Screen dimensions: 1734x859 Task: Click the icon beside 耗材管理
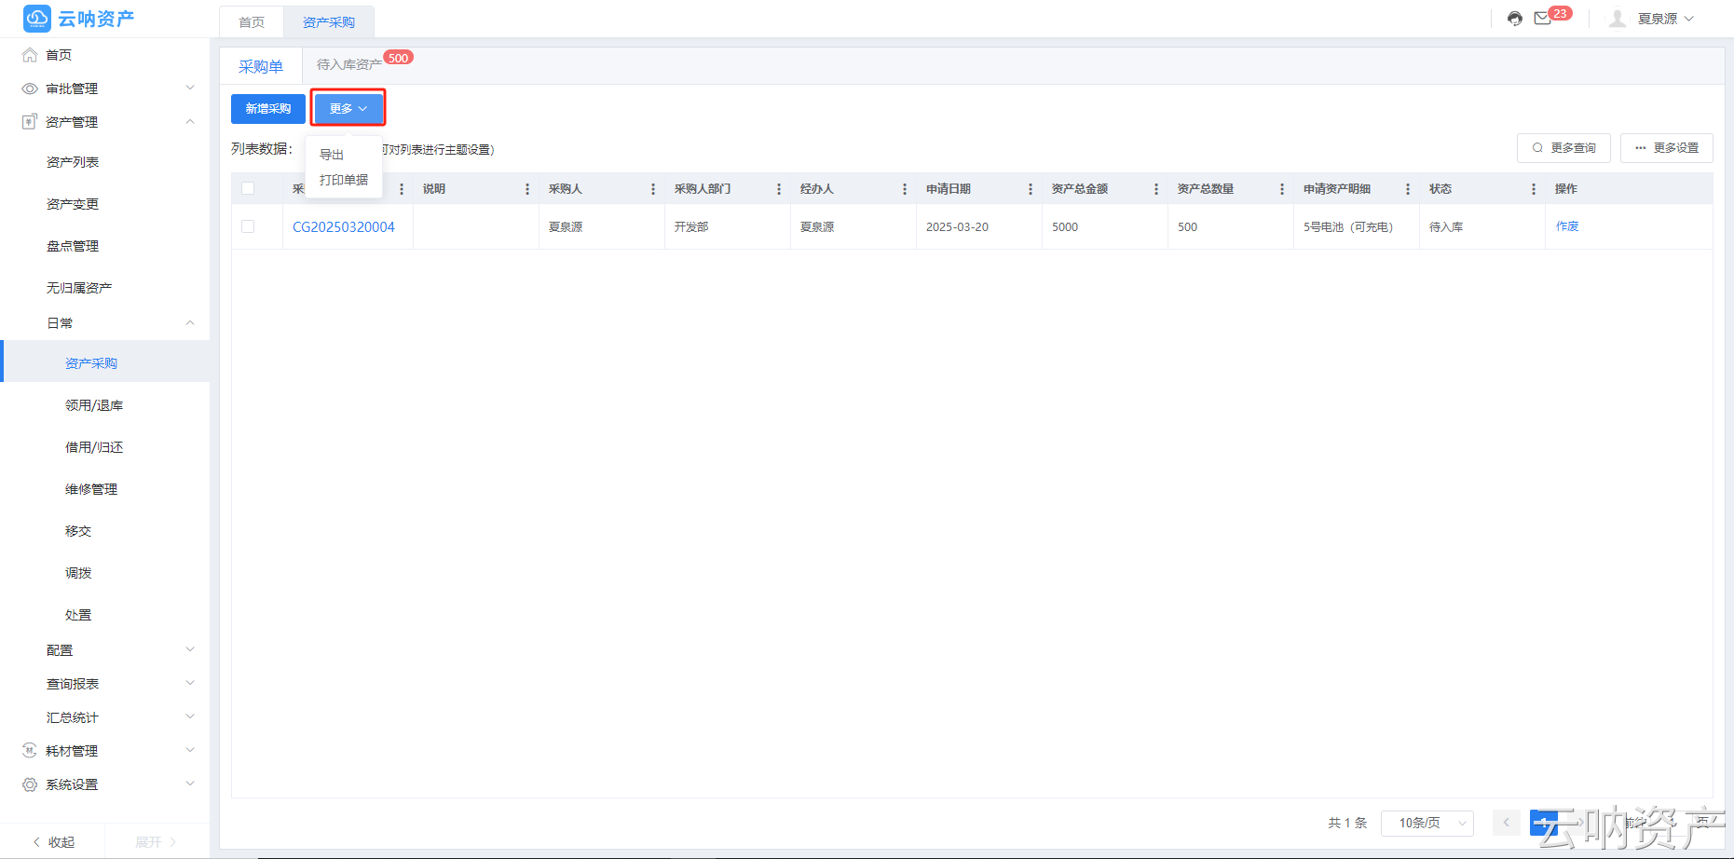point(30,751)
